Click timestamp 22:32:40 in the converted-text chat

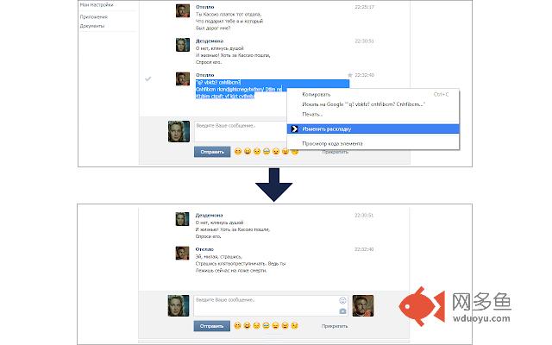click(364, 249)
